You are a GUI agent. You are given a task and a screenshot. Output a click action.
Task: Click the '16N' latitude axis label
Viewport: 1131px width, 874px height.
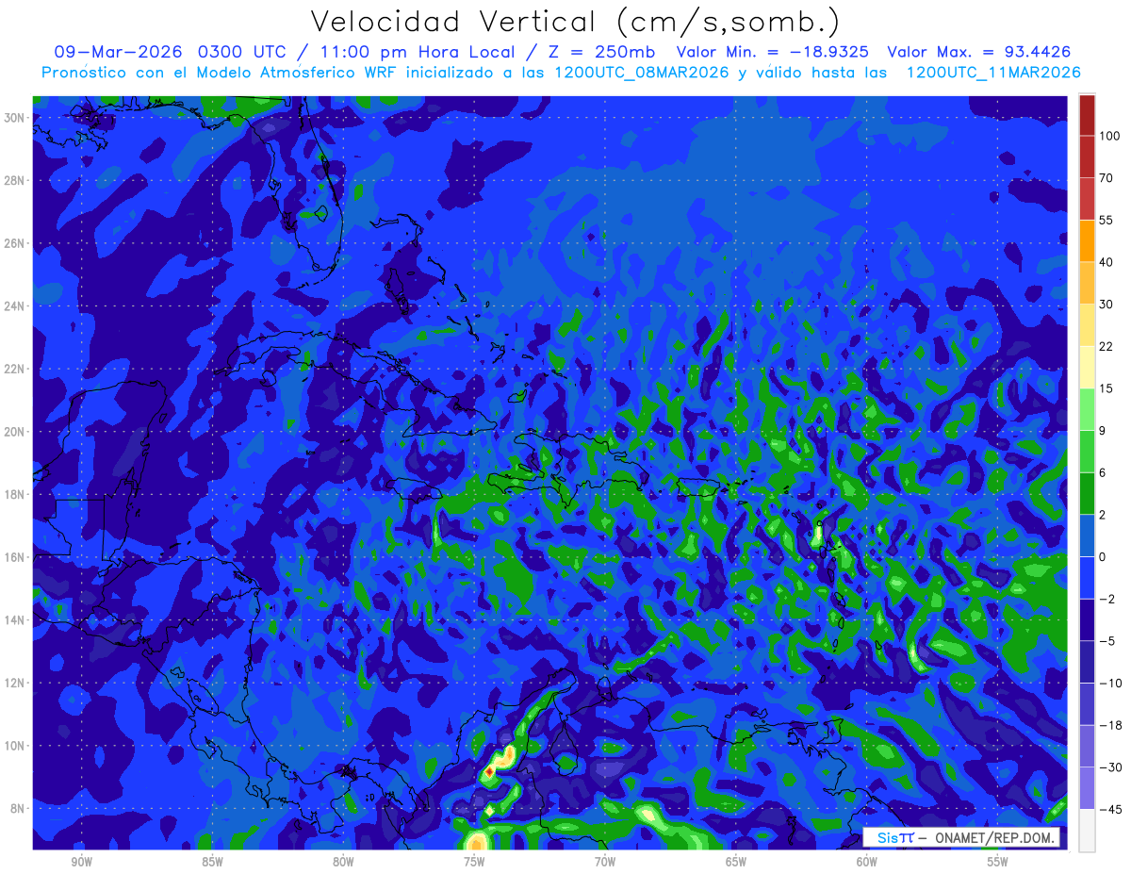point(14,557)
